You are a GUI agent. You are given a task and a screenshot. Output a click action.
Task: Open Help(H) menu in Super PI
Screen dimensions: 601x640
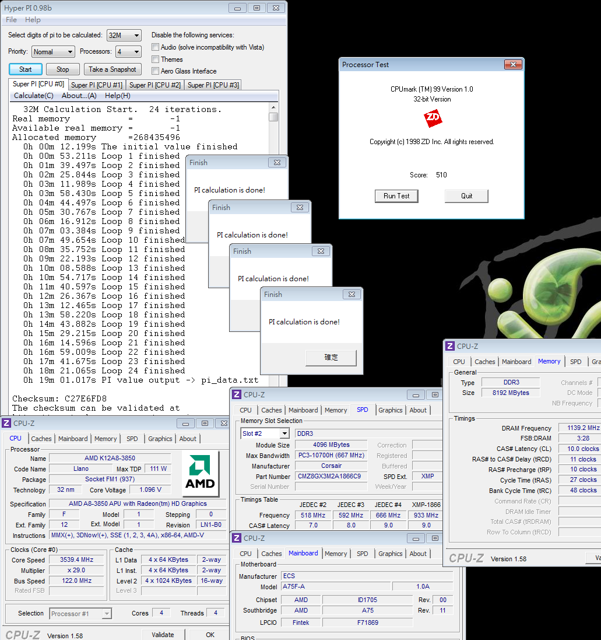(118, 96)
